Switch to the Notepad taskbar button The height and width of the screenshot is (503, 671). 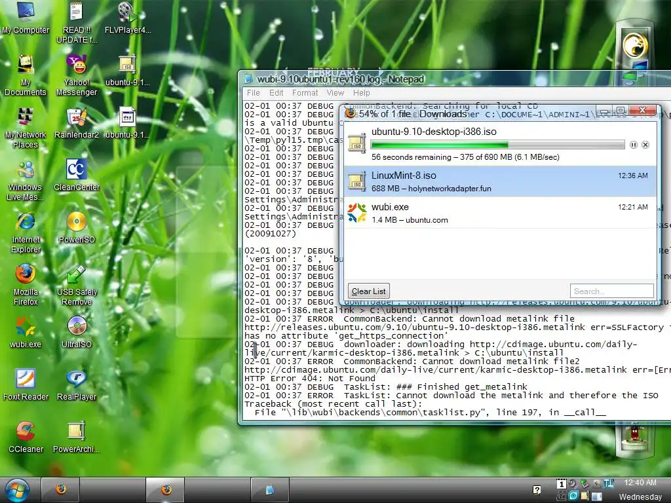click(x=269, y=490)
